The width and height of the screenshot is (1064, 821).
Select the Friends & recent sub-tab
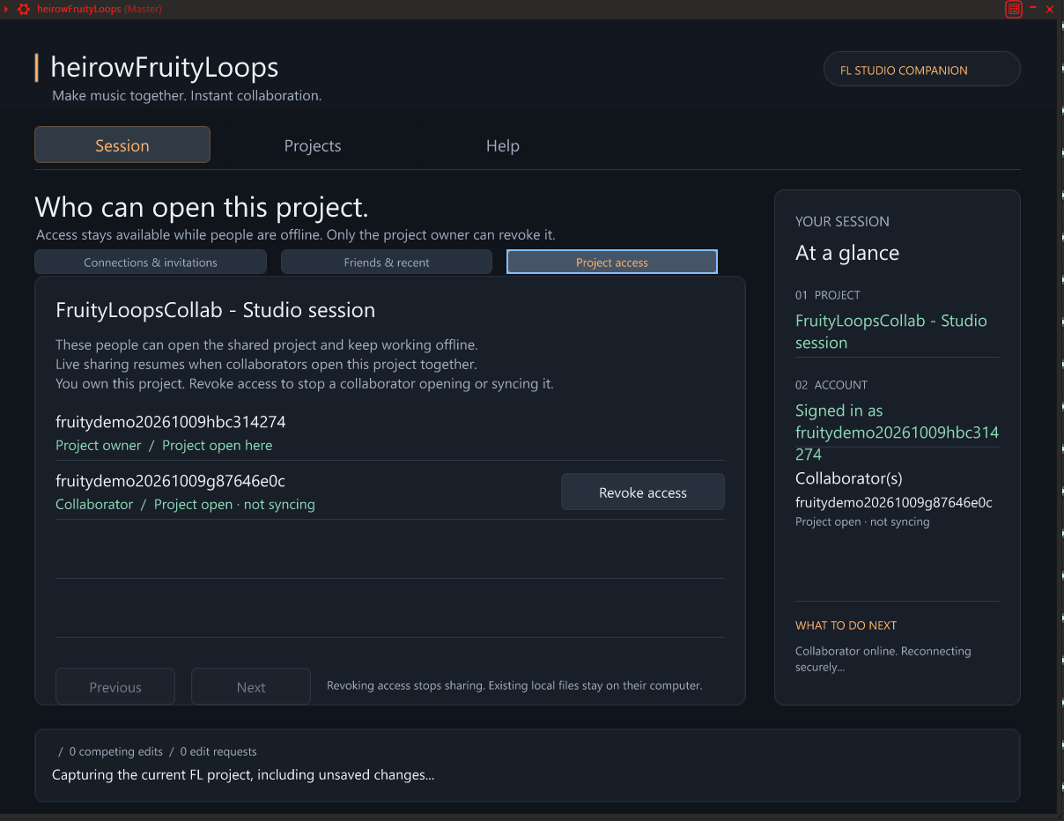(x=387, y=262)
